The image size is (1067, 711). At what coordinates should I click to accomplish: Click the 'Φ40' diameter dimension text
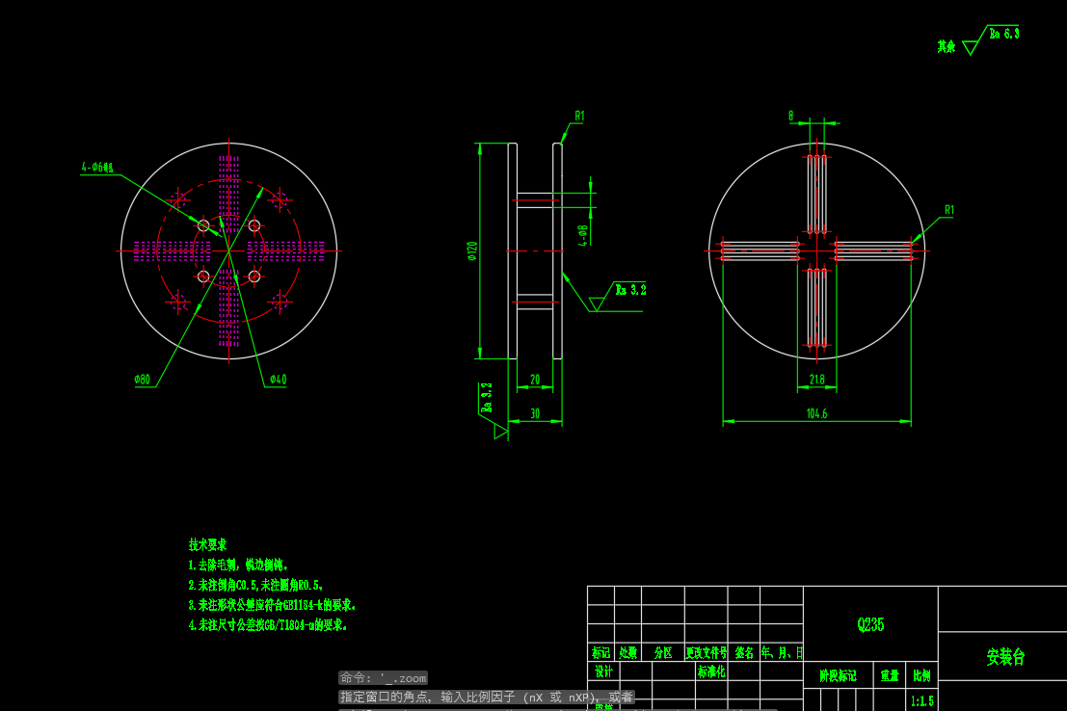[278, 379]
